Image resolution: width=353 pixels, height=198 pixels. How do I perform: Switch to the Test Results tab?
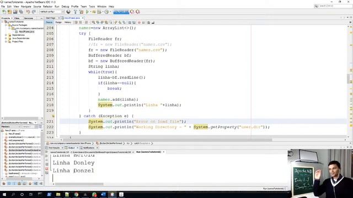(54, 148)
